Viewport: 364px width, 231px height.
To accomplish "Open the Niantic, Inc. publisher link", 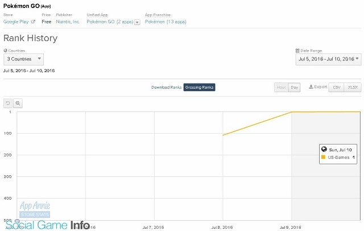I will click(68, 22).
